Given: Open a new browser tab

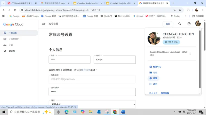Looking at the screenshot, I should (x=173, y=3).
